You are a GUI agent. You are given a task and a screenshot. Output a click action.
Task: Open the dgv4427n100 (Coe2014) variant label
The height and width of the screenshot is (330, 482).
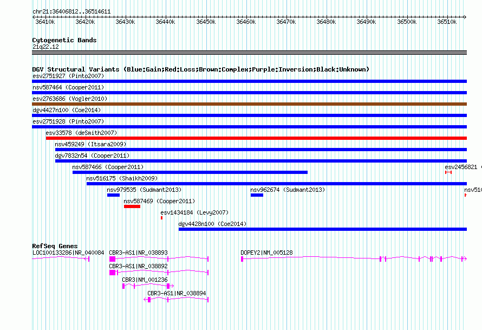click(x=67, y=110)
